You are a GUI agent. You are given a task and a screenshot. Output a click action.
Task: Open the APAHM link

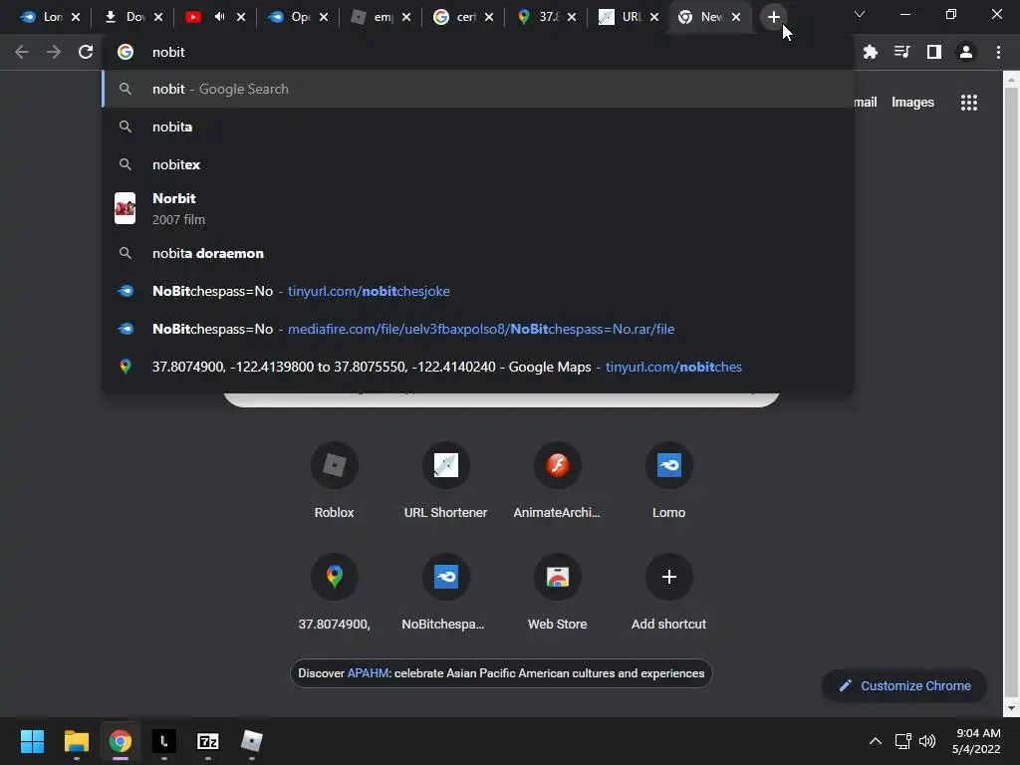pyautogui.click(x=368, y=673)
